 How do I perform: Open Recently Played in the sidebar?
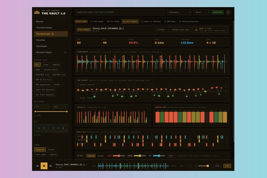(x=51, y=52)
